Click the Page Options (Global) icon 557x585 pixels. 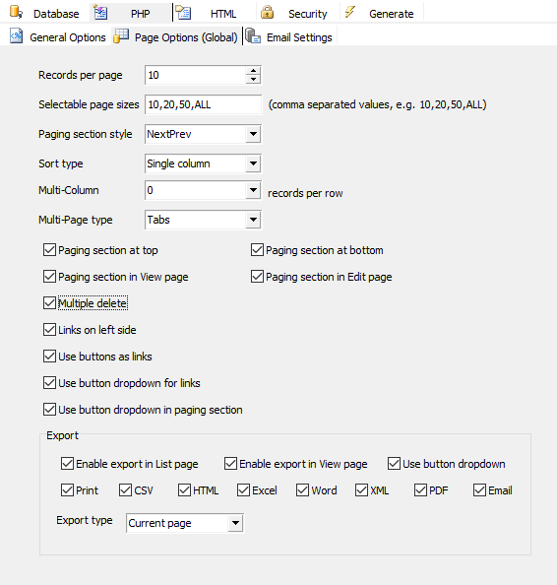[121, 36]
